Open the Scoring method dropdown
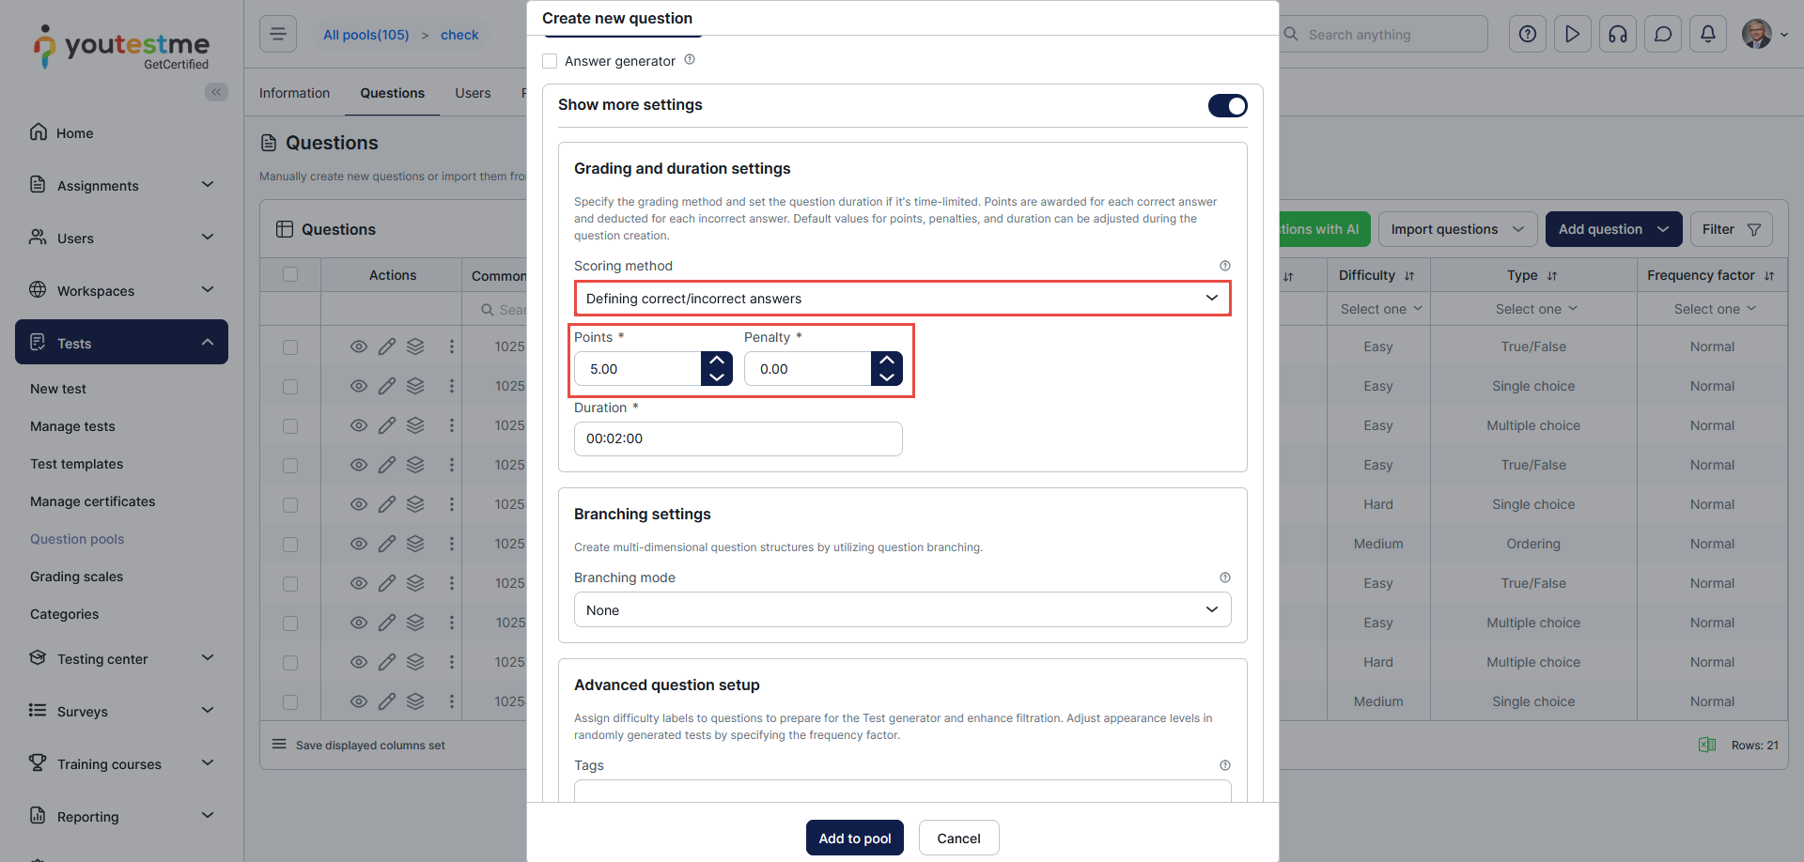 (x=902, y=299)
